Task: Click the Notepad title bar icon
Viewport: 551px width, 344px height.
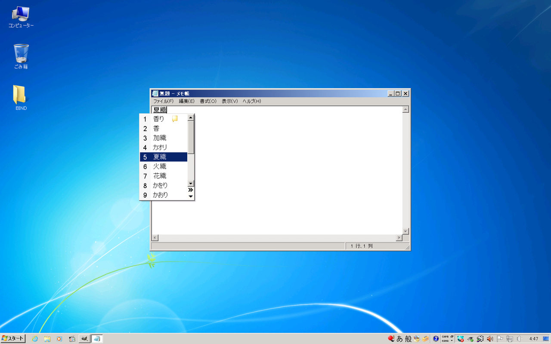Action: [155, 93]
